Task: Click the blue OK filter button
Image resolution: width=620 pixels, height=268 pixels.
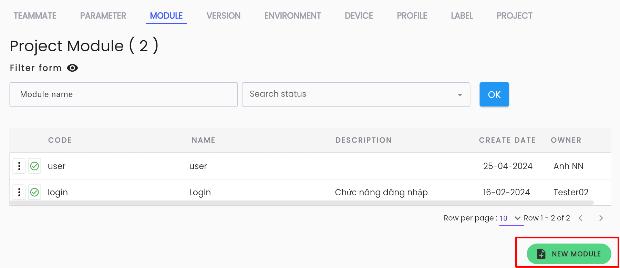Action: (x=494, y=94)
